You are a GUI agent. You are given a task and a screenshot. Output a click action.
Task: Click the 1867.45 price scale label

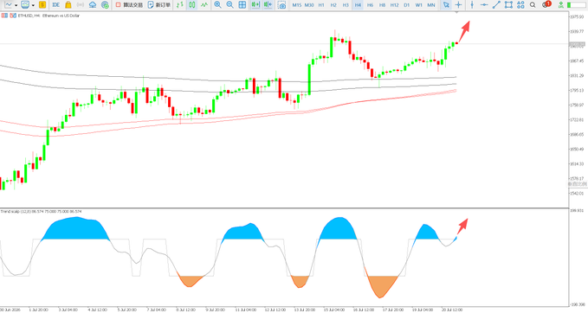(577, 61)
